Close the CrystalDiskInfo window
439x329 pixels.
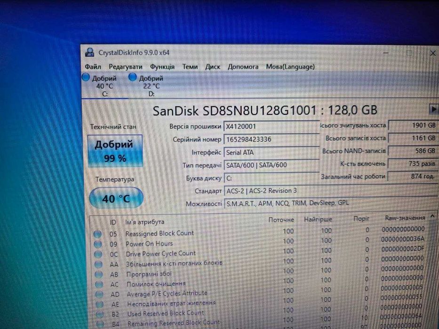pos(433,53)
